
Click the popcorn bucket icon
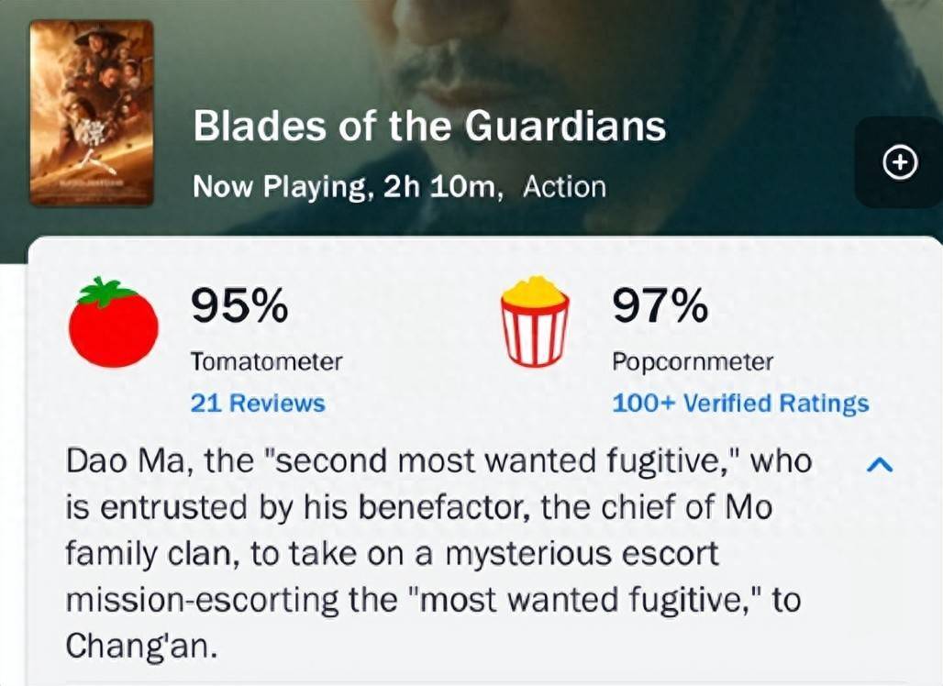535,322
